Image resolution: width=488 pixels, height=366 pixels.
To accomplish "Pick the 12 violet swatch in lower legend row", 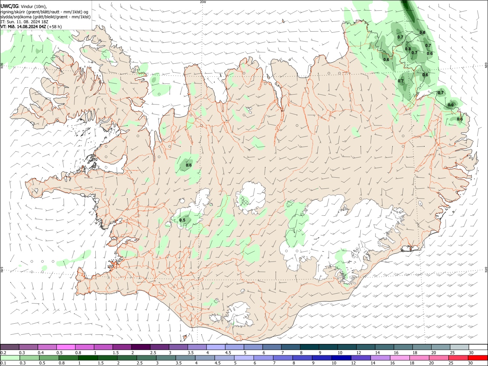I will click(361, 358).
